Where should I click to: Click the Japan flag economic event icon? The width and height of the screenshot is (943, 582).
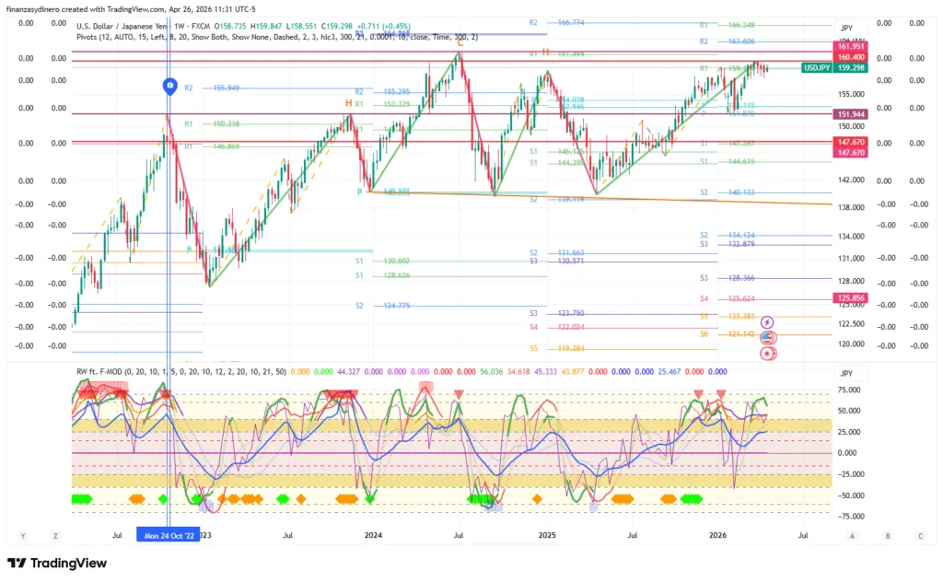[767, 353]
